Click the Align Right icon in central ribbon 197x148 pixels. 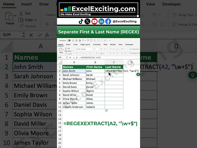click(117, 53)
